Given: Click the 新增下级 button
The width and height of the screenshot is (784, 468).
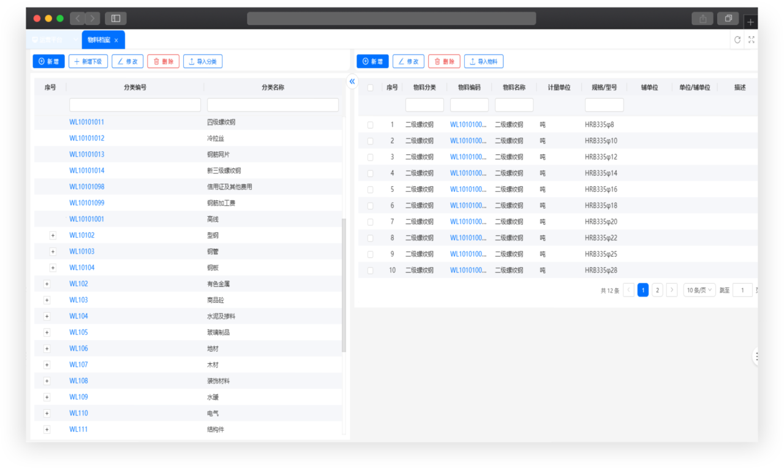Looking at the screenshot, I should click(x=88, y=61).
